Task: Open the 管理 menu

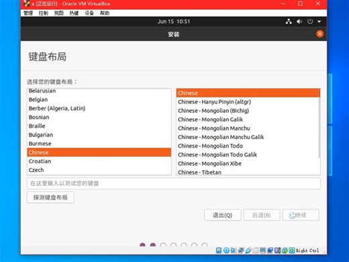Action: click(28, 13)
